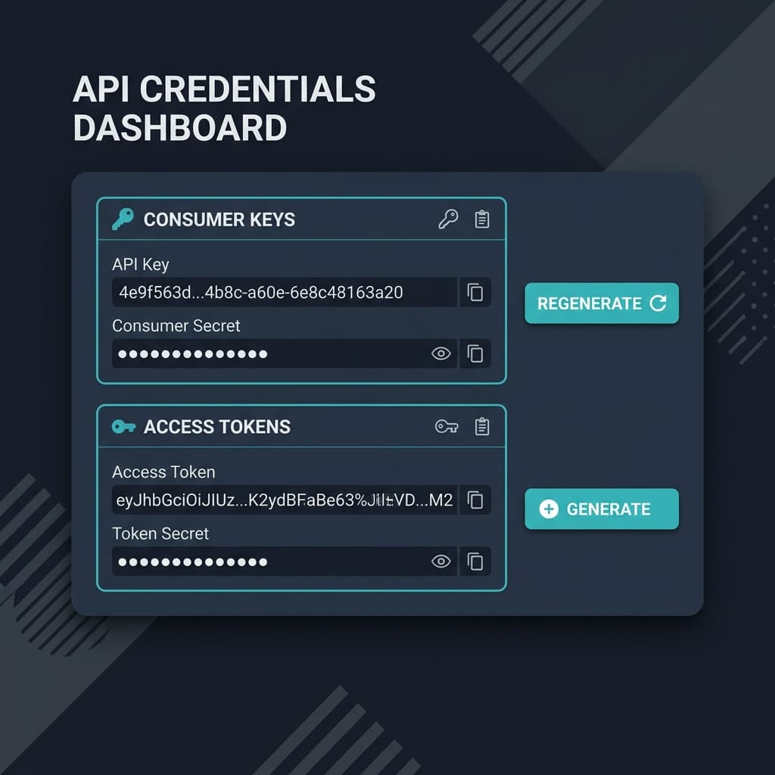Copy the API Key value
The width and height of the screenshot is (775, 775).
[475, 292]
